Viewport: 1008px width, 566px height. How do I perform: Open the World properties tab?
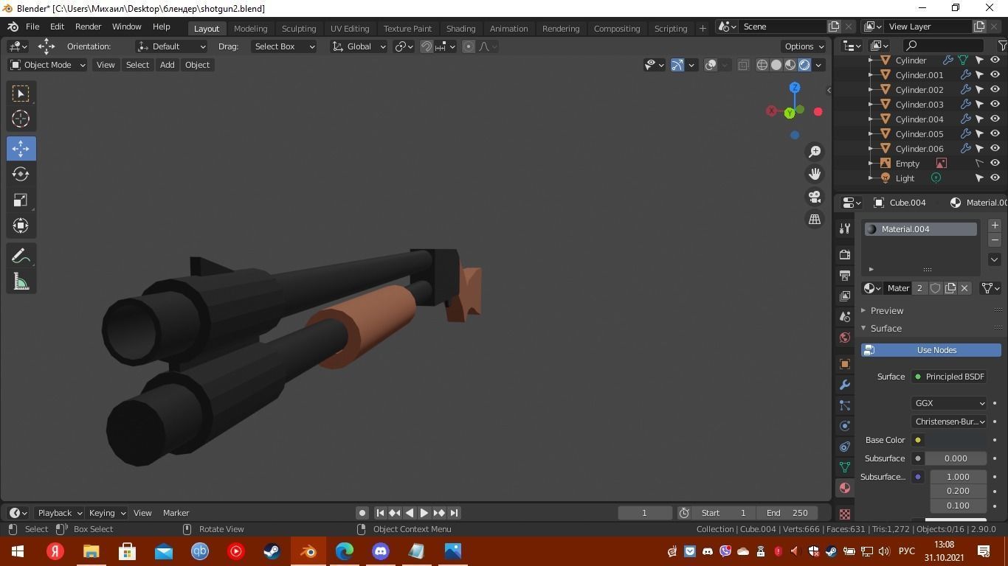tap(845, 338)
